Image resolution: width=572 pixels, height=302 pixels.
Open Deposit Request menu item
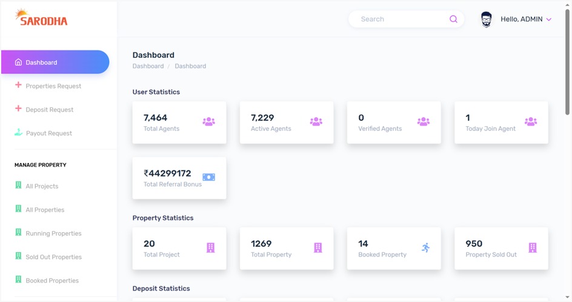pyautogui.click(x=49, y=110)
